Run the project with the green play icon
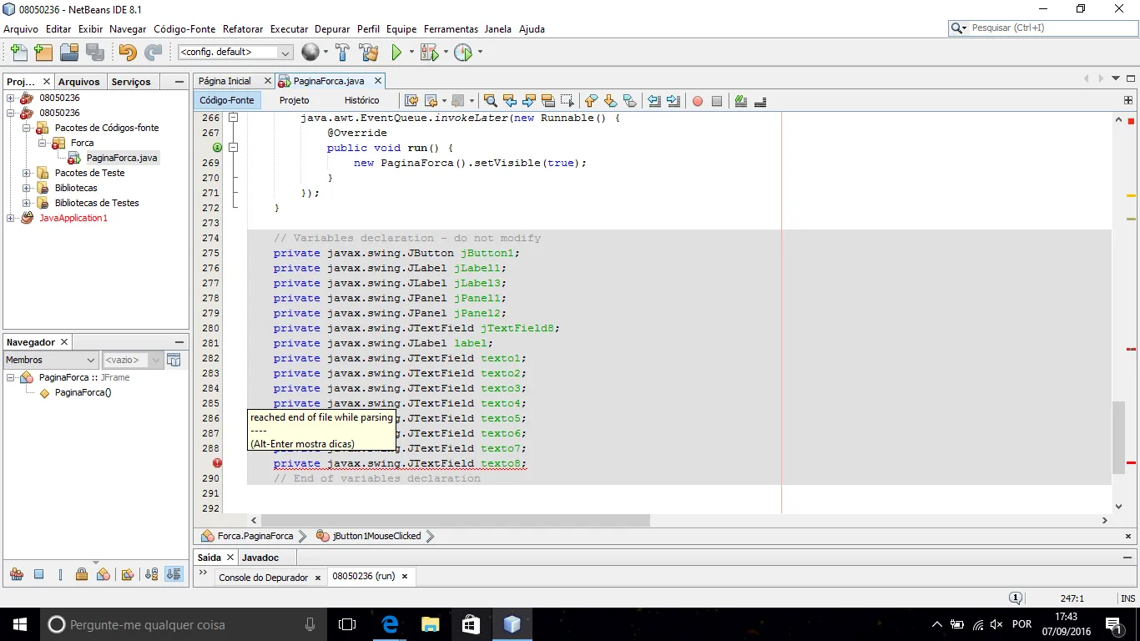This screenshot has height=641, width=1140. tap(396, 53)
